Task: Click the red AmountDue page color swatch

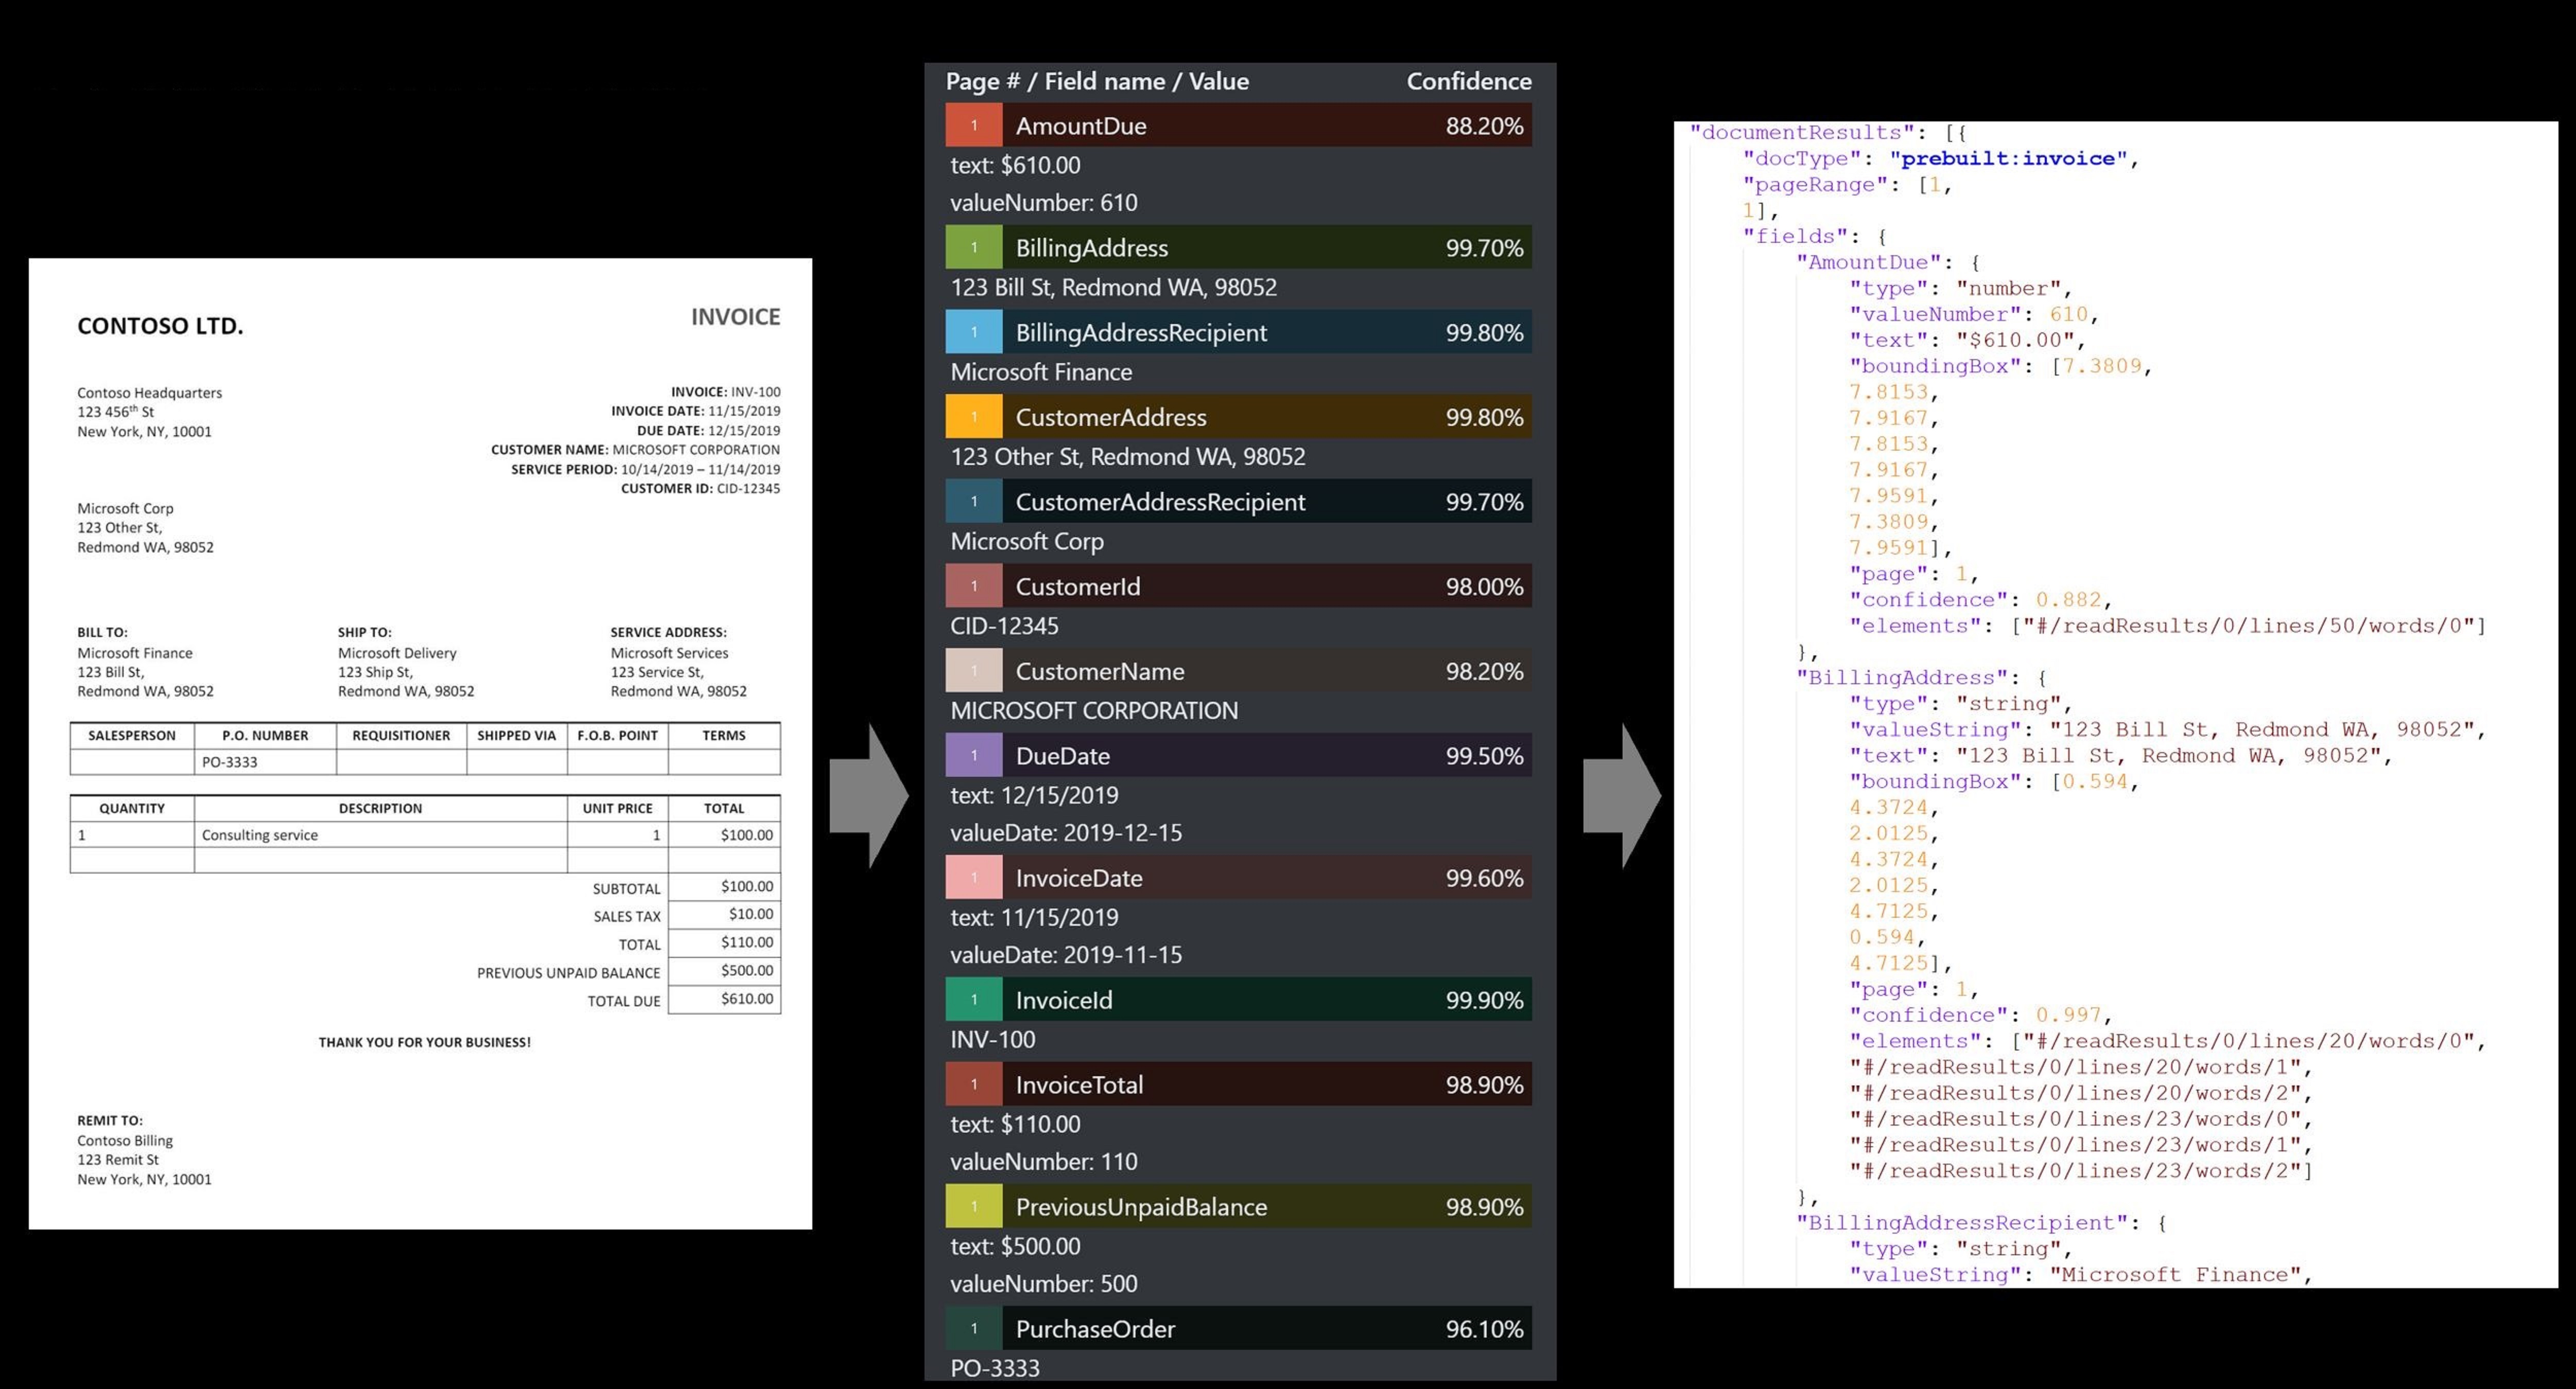Action: point(973,126)
